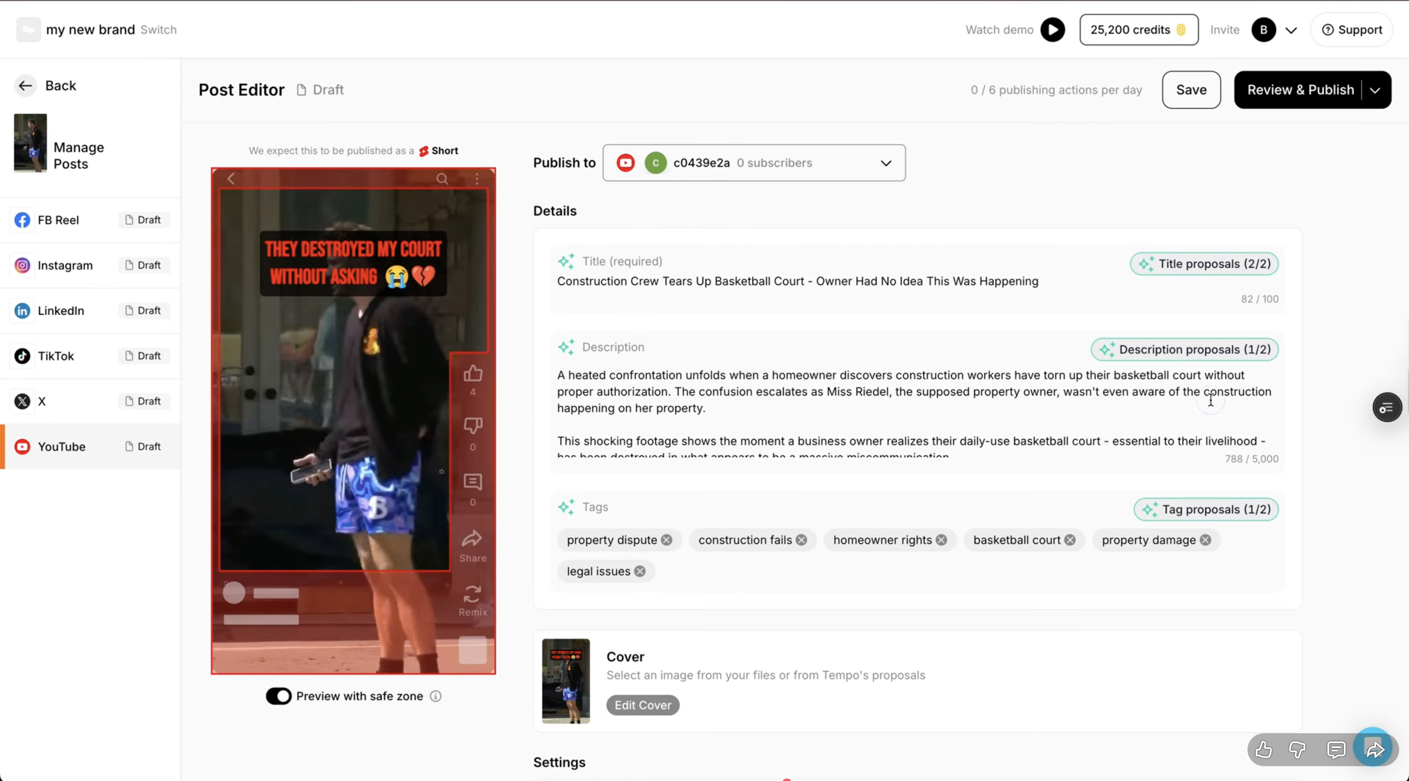This screenshot has height=781, width=1409.
Task: Click the thumbs down feedback icon
Action: tap(1297, 749)
